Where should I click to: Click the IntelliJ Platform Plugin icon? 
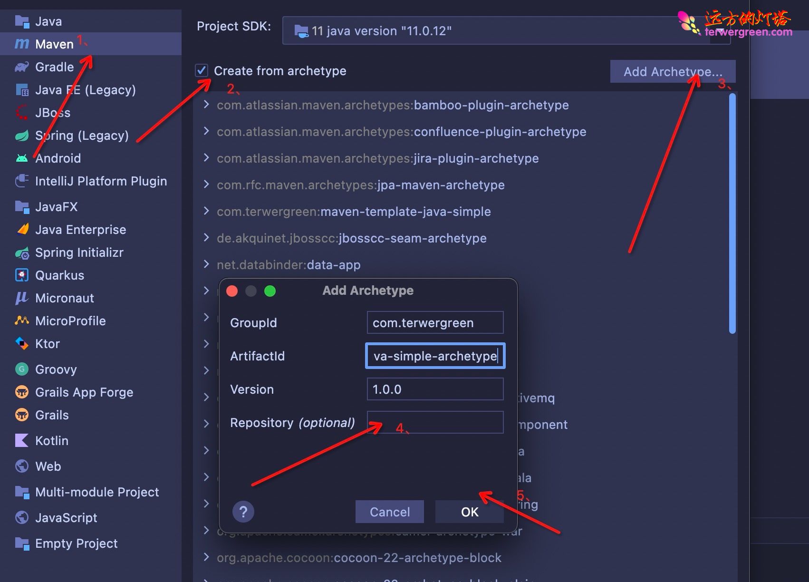22,181
